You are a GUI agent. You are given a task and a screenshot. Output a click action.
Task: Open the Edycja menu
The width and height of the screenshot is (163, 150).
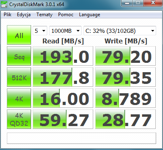tap(24, 15)
